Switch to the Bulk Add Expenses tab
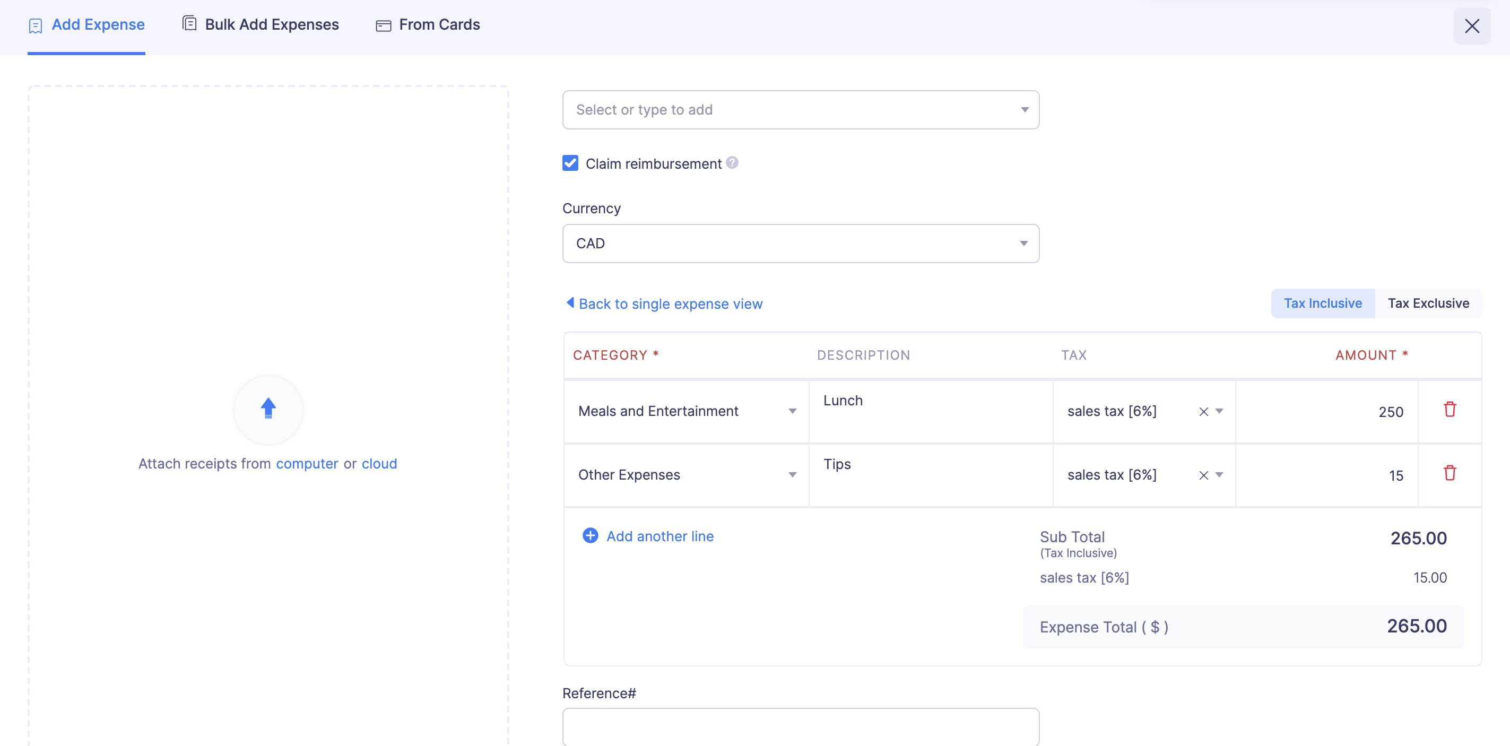 pyautogui.click(x=272, y=24)
